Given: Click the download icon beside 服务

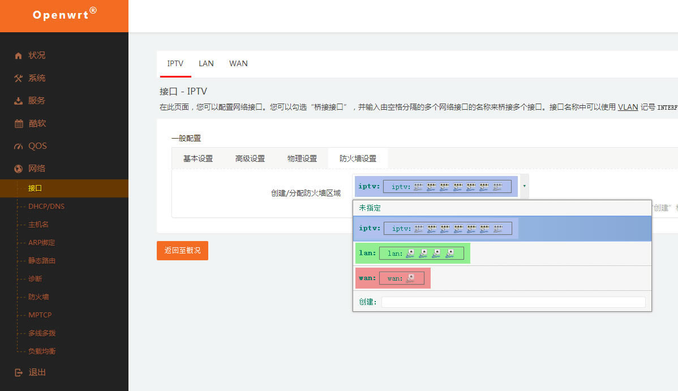Looking at the screenshot, I should [x=19, y=101].
